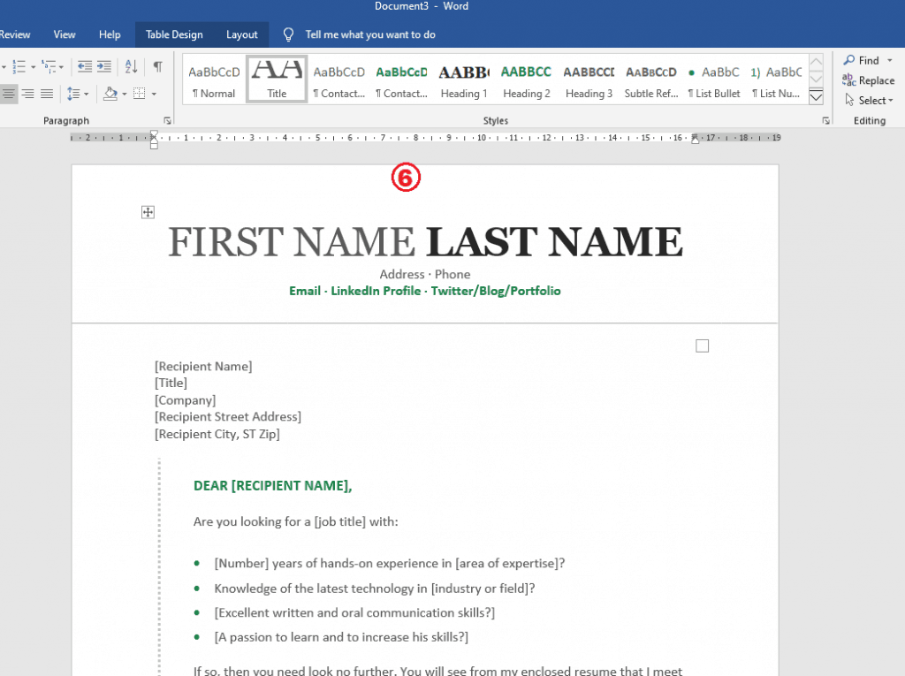Screen dimensions: 905x676
Task: Apply the List Bullet style
Action: (714, 80)
